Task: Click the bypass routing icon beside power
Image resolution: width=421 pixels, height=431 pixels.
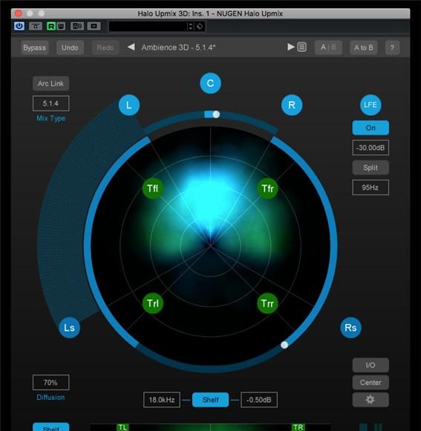Action: 36,27
